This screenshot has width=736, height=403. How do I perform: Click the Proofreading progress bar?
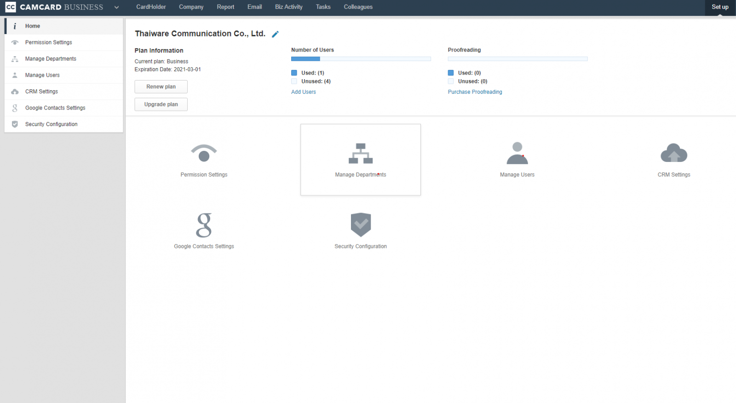(x=518, y=59)
